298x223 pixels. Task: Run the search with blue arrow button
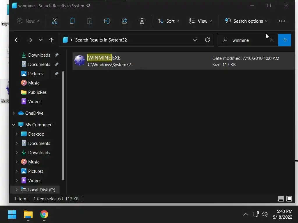[x=285, y=40]
